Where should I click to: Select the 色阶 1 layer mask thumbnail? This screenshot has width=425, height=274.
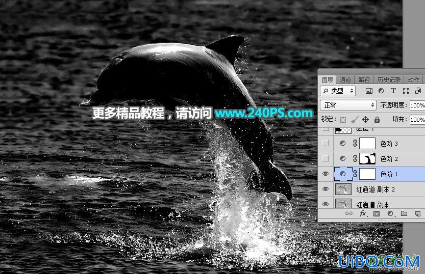367,174
